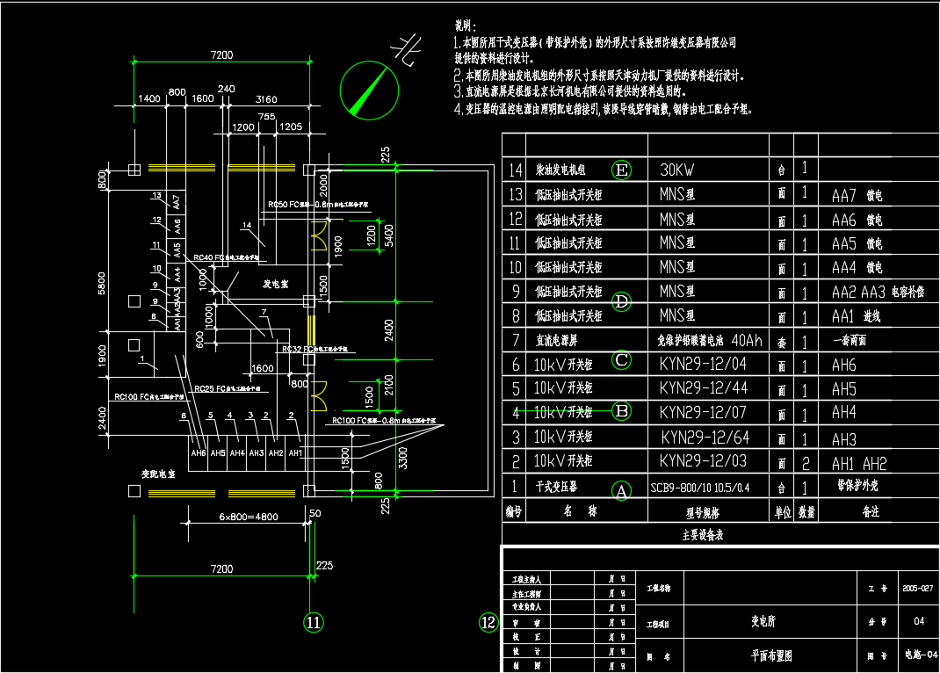Click the '3160' dimension text

[x=266, y=99]
